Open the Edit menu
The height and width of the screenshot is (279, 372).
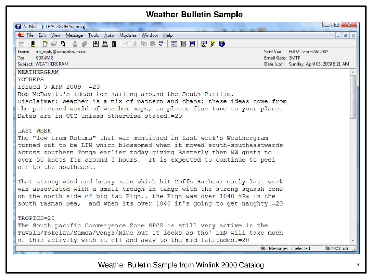point(42,35)
